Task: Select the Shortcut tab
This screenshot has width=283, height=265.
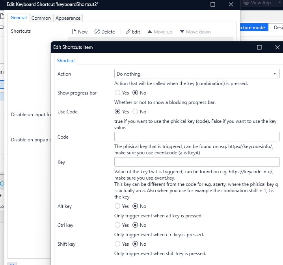Action: [66, 61]
